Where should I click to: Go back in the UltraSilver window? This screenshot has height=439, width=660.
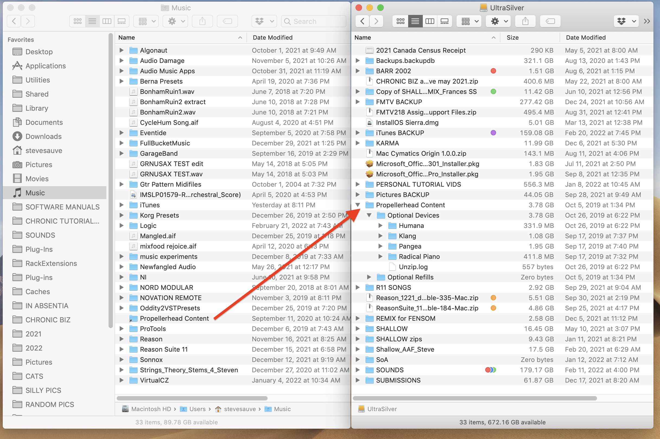coord(362,21)
